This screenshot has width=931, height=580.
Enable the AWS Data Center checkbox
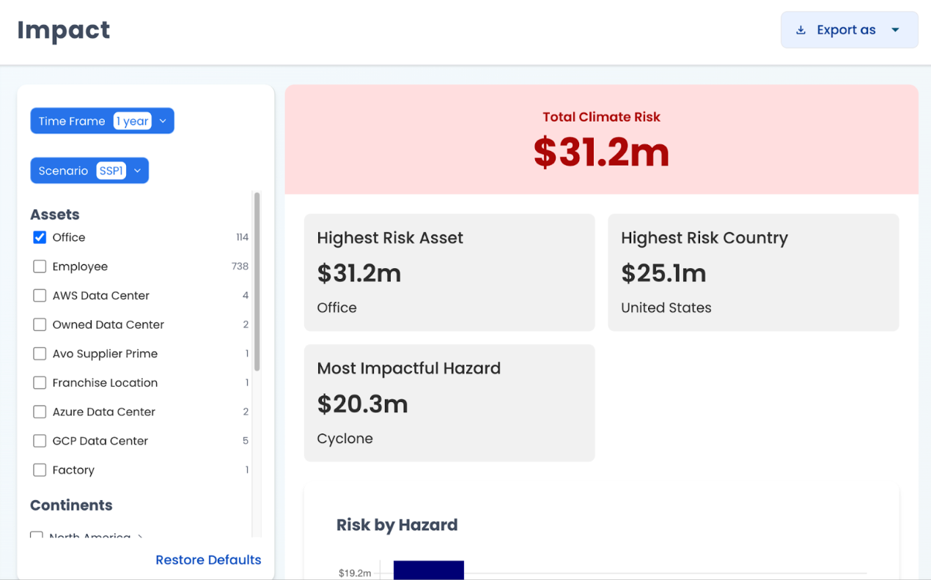40,295
